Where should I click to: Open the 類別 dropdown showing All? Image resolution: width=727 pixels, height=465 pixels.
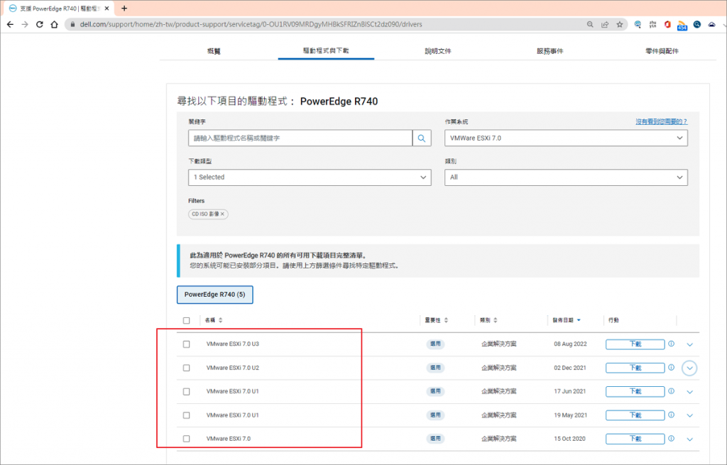pos(566,177)
